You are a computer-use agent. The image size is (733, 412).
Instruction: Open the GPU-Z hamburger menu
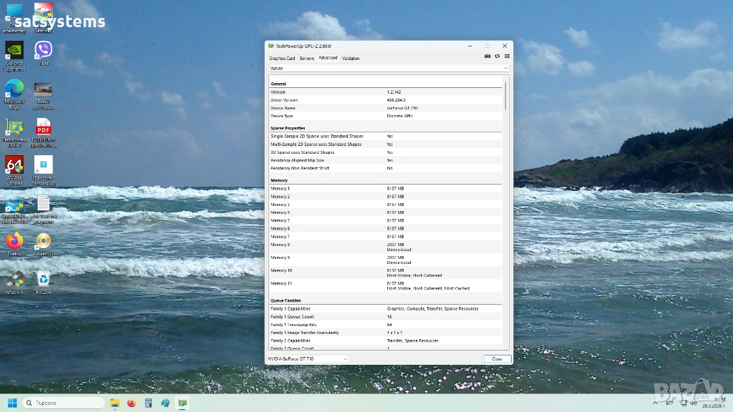[507, 56]
